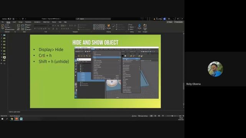
Task: Click the Share button
Action: pos(170,22)
